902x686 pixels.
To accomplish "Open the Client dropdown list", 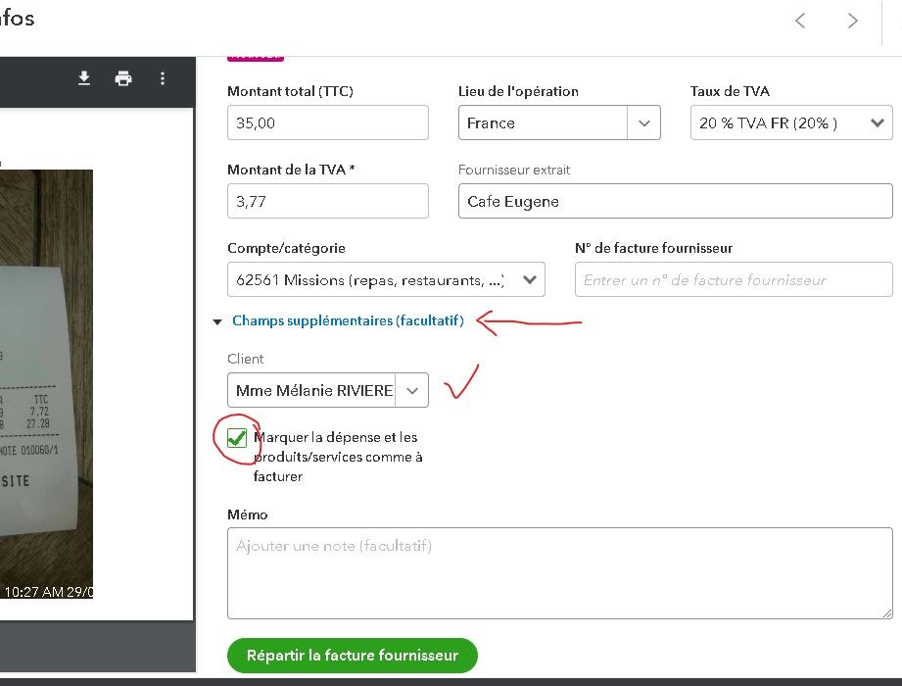I will coord(412,390).
